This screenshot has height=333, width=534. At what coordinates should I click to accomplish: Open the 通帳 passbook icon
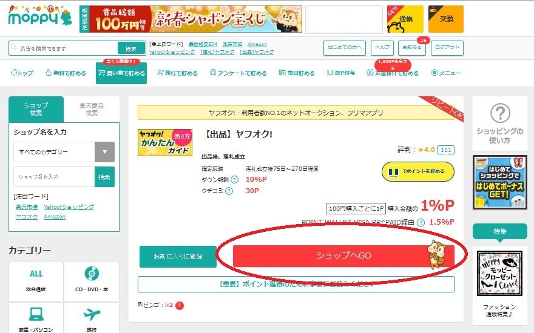[405, 19]
